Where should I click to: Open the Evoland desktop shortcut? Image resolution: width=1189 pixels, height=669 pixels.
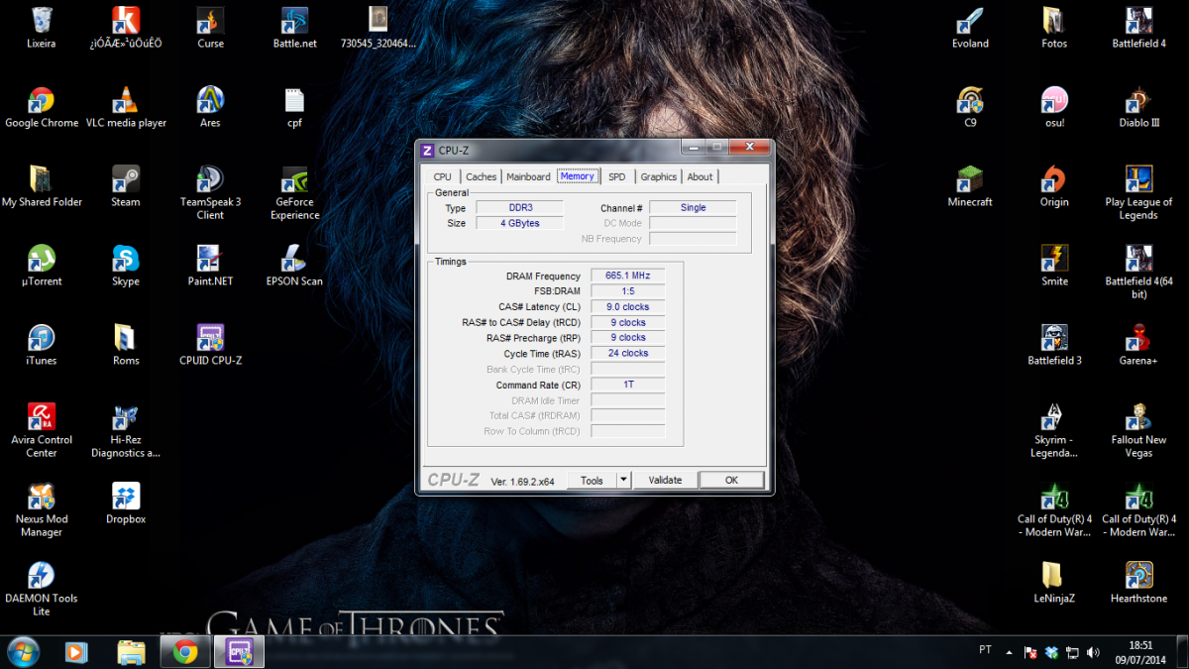coord(970,27)
